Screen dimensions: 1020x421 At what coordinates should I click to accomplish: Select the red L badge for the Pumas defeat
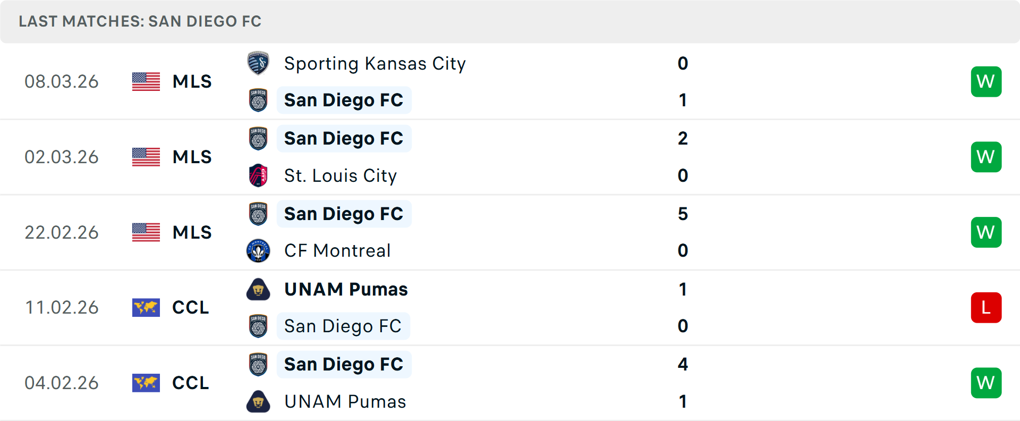[x=986, y=307]
